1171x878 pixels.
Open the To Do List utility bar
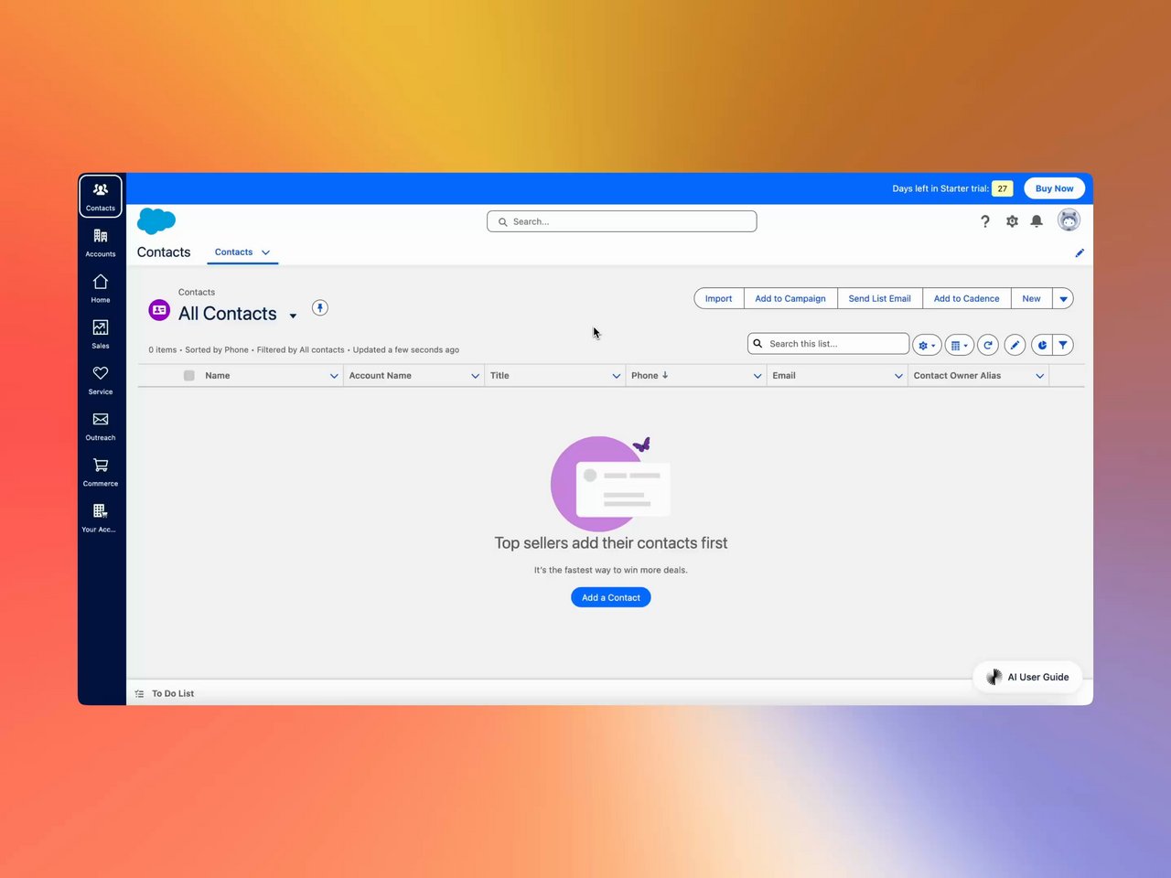pyautogui.click(x=166, y=694)
